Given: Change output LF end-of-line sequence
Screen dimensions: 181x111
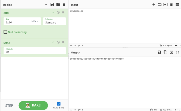Looking at the screenshot, I should 178,110.
